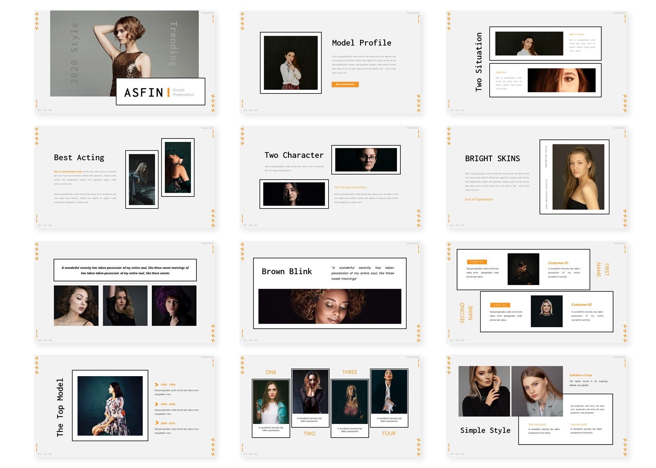656x468 pixels.
Task: Click the chevron arrow beside 2008 - 2010
Action: 156,423
